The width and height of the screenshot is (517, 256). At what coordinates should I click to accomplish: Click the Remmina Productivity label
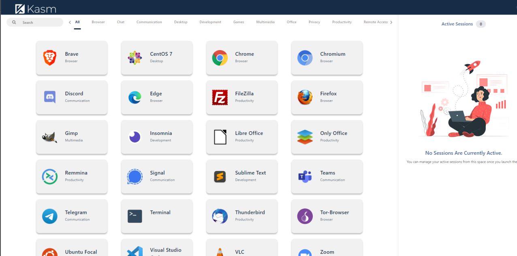74,180
